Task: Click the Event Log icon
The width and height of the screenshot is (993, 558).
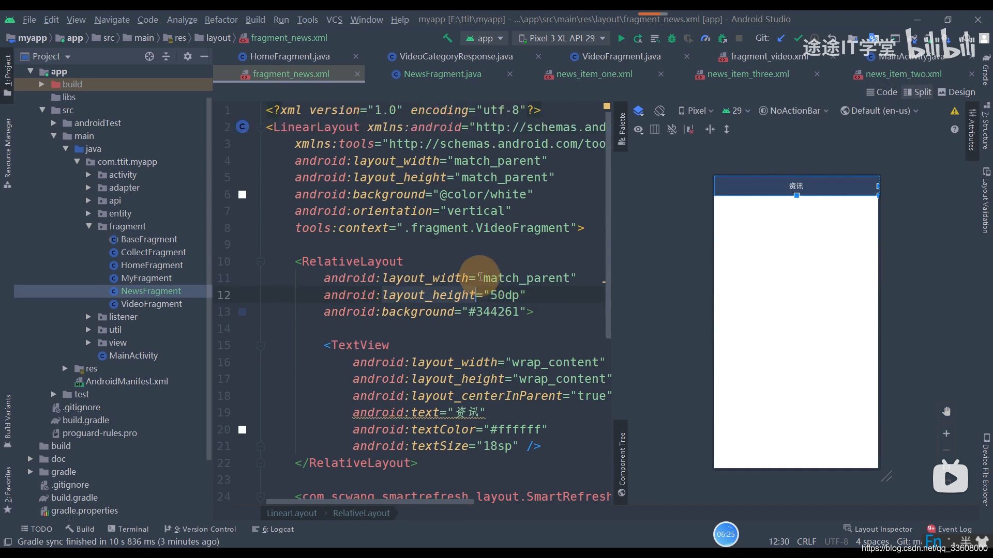Action: [x=931, y=528]
